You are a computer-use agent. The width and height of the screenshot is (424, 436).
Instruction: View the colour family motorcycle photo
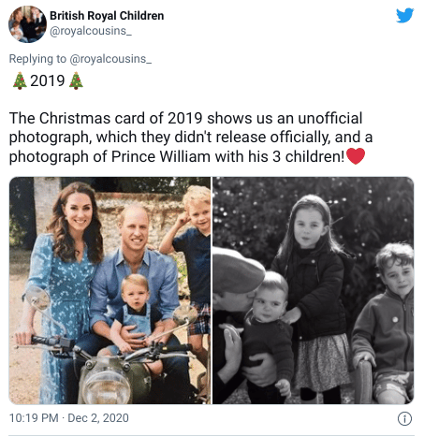pos(110,290)
